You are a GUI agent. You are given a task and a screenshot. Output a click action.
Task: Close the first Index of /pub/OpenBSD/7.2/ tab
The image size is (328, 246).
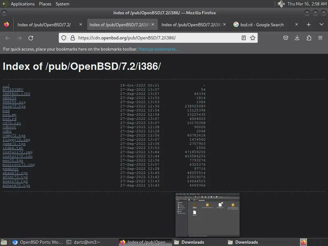(x=80, y=24)
